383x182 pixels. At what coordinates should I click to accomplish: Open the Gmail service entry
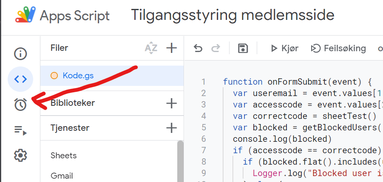pos(62,176)
